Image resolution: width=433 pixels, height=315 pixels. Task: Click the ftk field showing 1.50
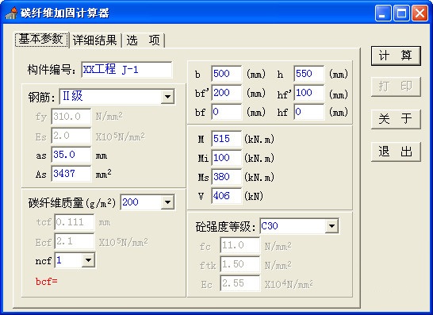(x=240, y=264)
